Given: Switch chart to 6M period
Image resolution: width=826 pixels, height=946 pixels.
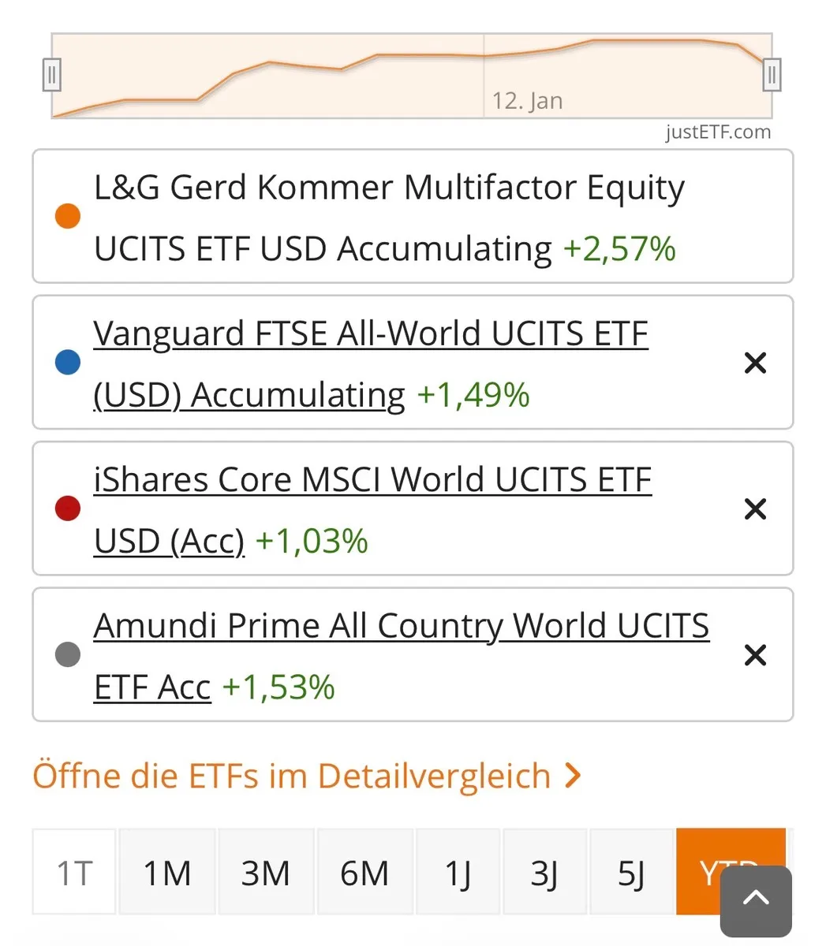Looking at the screenshot, I should (364, 873).
